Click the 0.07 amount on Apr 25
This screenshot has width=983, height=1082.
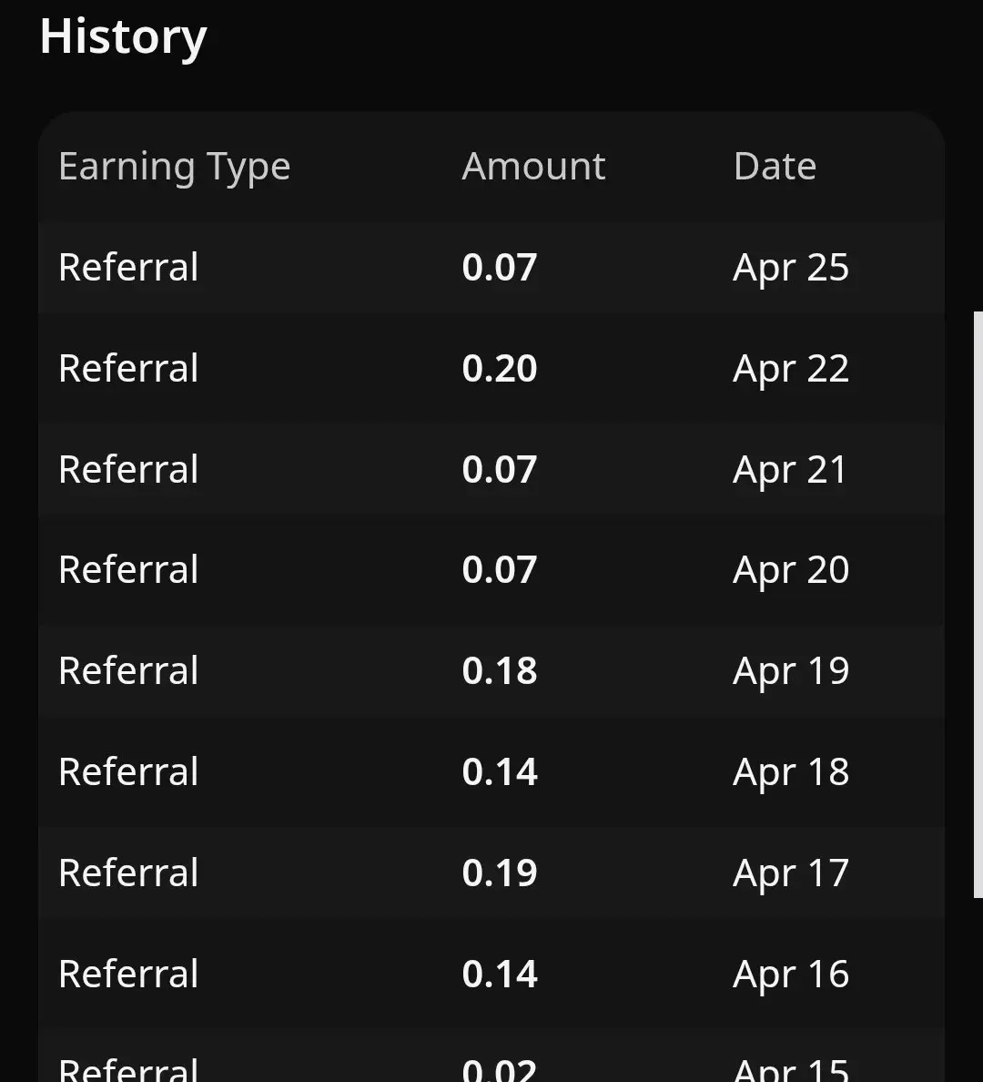(x=500, y=268)
